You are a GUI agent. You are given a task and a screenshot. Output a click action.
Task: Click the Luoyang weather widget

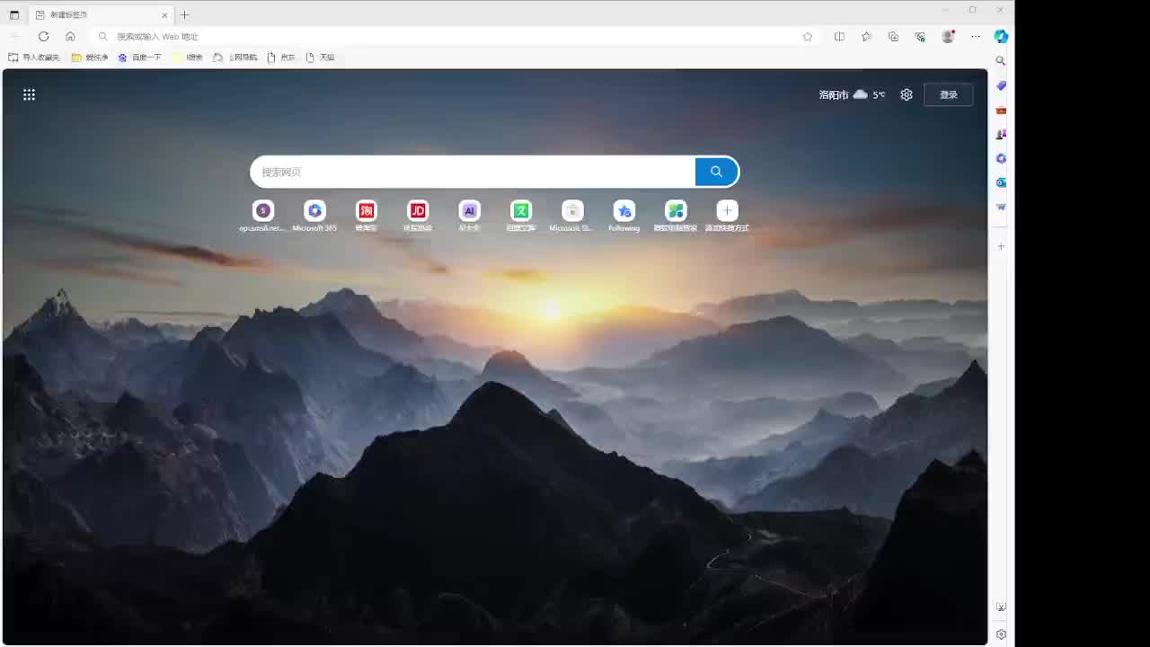(x=851, y=94)
